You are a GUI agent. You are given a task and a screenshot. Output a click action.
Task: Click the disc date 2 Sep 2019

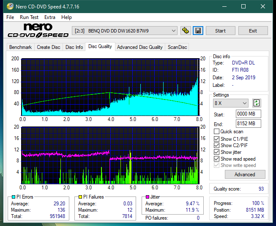click(243, 78)
